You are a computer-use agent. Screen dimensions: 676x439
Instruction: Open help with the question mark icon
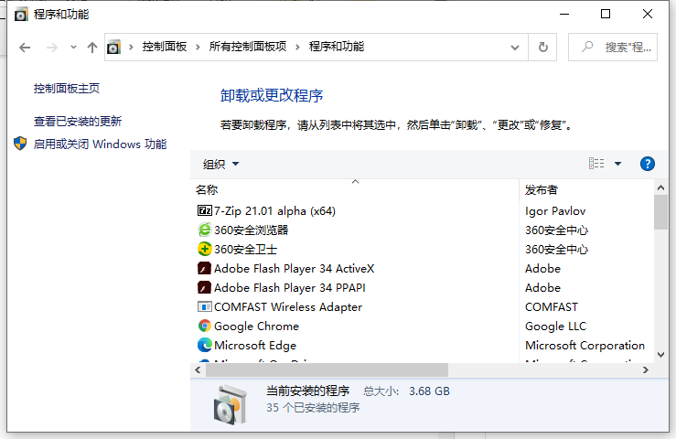[x=647, y=164]
